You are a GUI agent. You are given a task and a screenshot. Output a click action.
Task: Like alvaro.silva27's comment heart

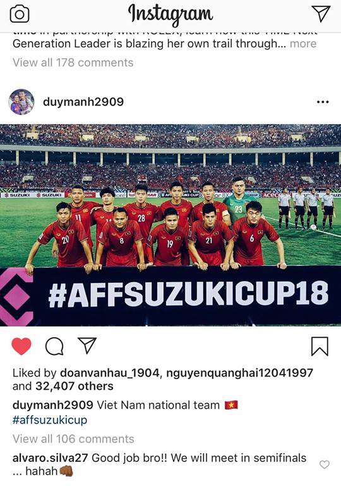325,464
